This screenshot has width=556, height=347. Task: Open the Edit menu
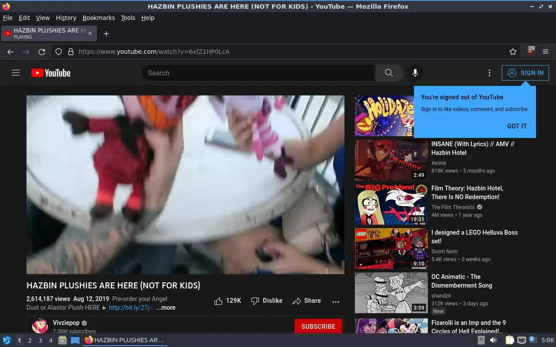24,18
